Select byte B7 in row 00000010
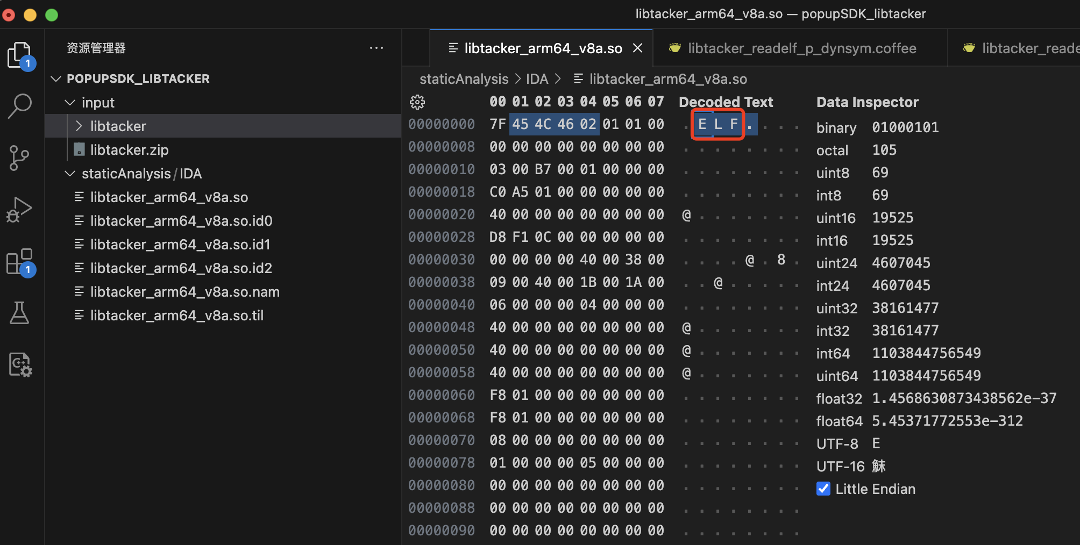1080x545 pixels. coord(543,169)
